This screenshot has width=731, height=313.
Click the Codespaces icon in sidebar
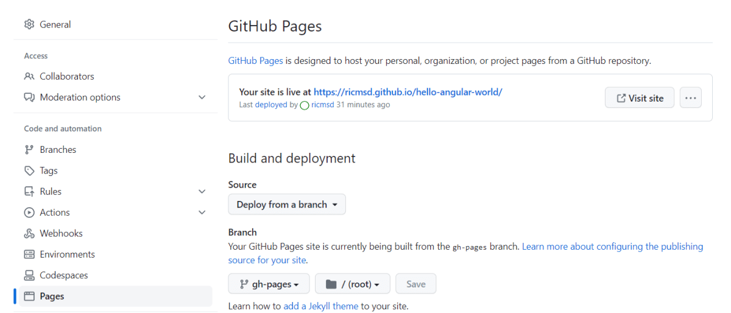pos(29,275)
